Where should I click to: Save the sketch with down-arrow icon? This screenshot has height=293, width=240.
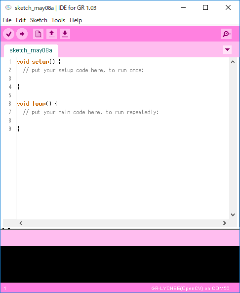pos(65,34)
